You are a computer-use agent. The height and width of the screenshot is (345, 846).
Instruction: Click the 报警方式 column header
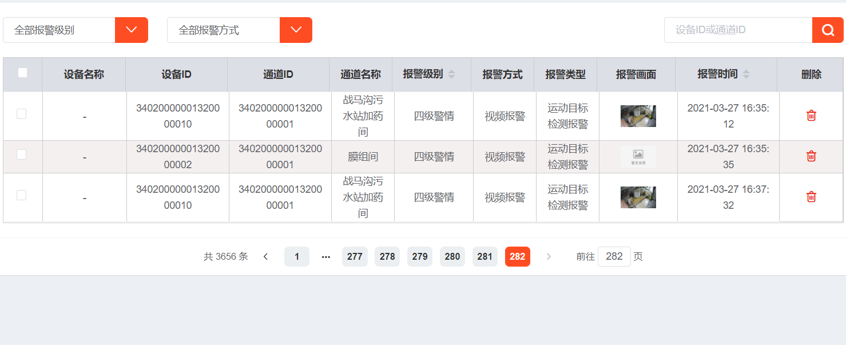503,74
